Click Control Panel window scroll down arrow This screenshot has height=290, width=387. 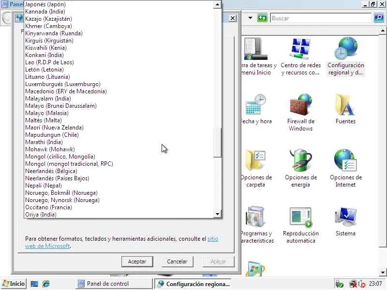pyautogui.click(x=383, y=273)
